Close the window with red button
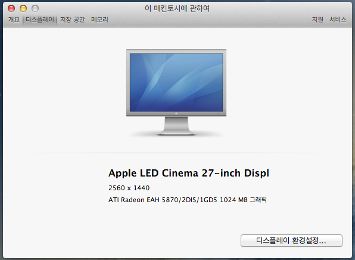 click(x=11, y=8)
